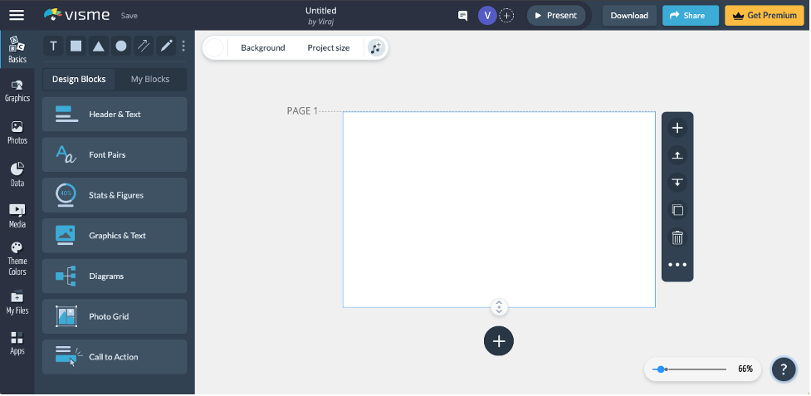Move page down in side toolbar
The image size is (811, 396).
(x=677, y=183)
